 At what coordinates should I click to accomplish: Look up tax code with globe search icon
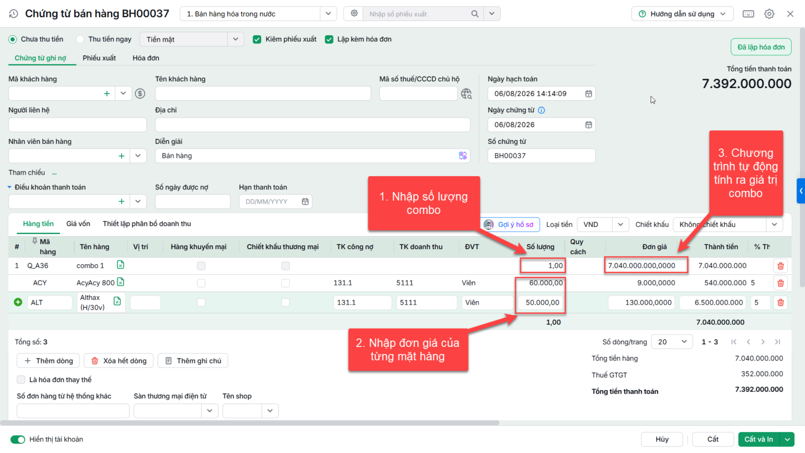(x=466, y=94)
